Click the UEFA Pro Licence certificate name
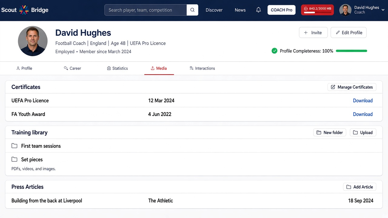This screenshot has width=388, height=218. pos(30,101)
